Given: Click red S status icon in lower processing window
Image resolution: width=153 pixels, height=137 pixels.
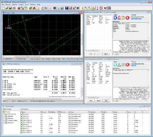Looking at the screenshot, I should pos(127,65).
